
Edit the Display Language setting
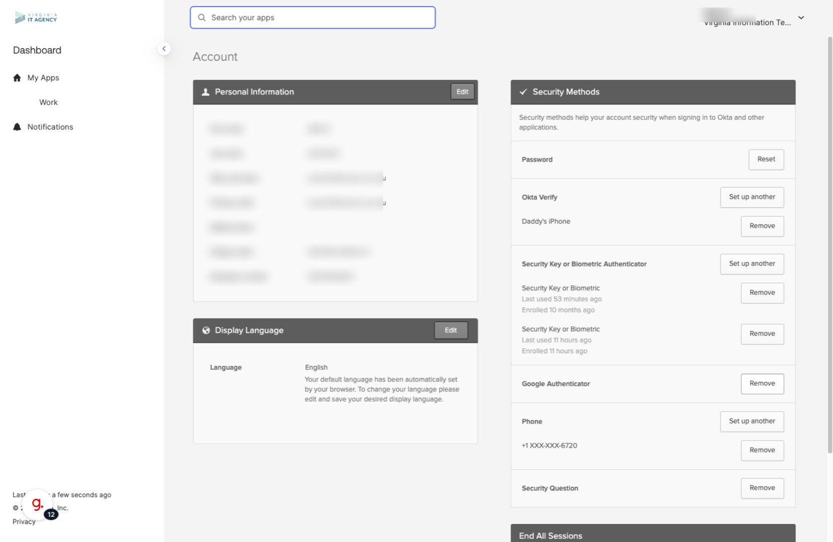click(x=450, y=330)
